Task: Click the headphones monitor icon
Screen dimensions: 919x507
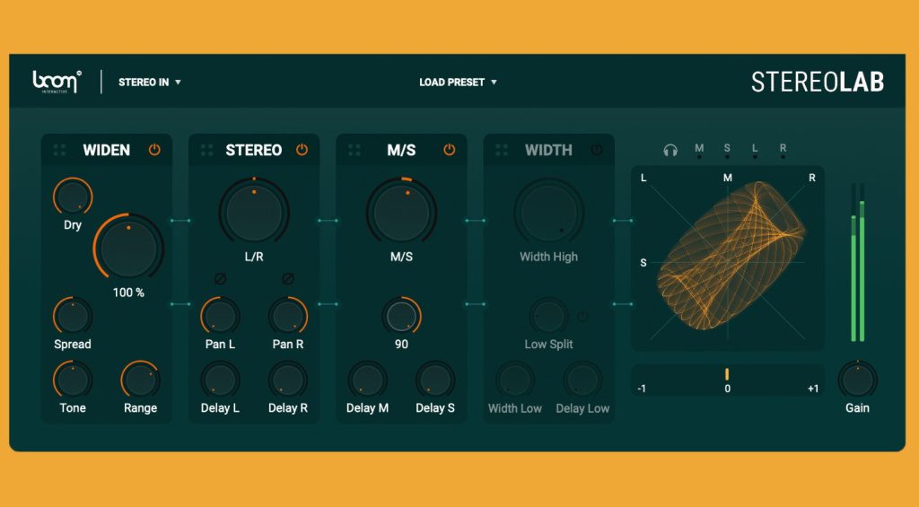Action: pyautogui.click(x=670, y=150)
